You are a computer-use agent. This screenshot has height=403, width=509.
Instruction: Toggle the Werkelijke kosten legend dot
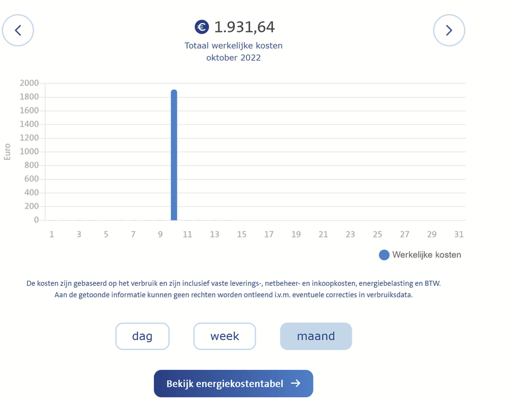(x=384, y=255)
